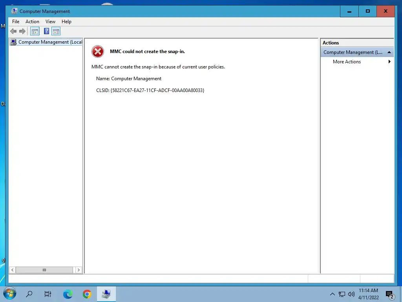Open the Start menu
This screenshot has height=302, width=402.
[10, 293]
